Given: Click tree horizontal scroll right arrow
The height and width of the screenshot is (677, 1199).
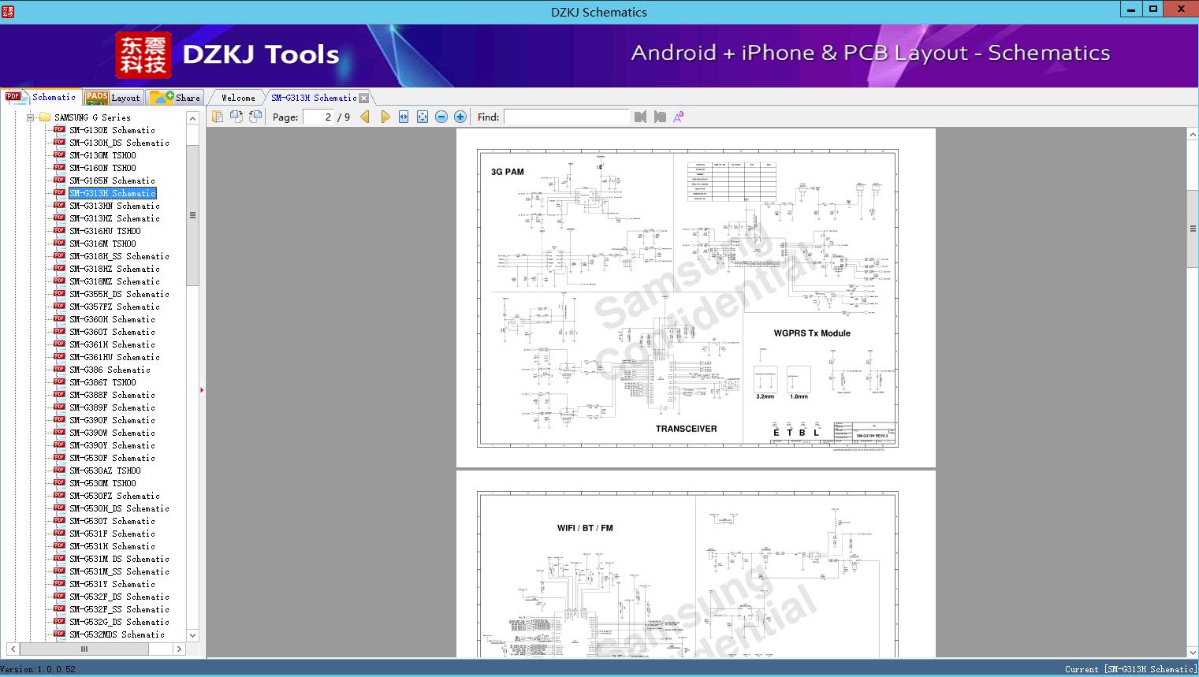Looking at the screenshot, I should click(x=179, y=649).
